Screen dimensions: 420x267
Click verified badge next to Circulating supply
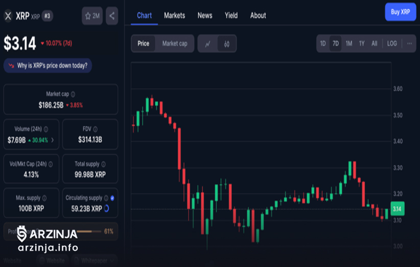(x=112, y=198)
